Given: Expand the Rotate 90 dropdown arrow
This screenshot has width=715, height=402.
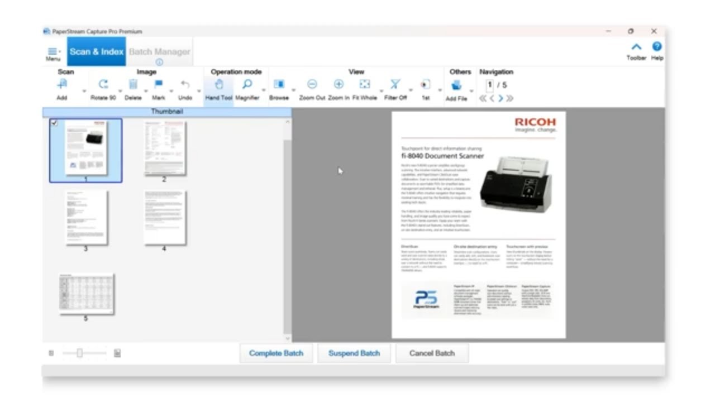Looking at the screenshot, I should tap(120, 91).
